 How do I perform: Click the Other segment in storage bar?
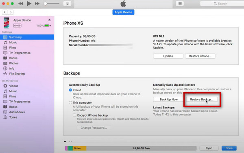[x=79, y=148]
